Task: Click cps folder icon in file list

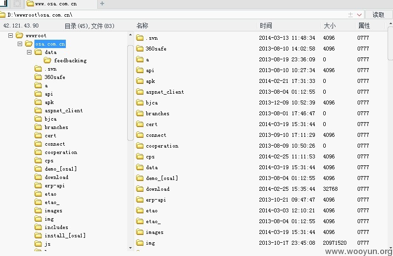Action: 140,156
